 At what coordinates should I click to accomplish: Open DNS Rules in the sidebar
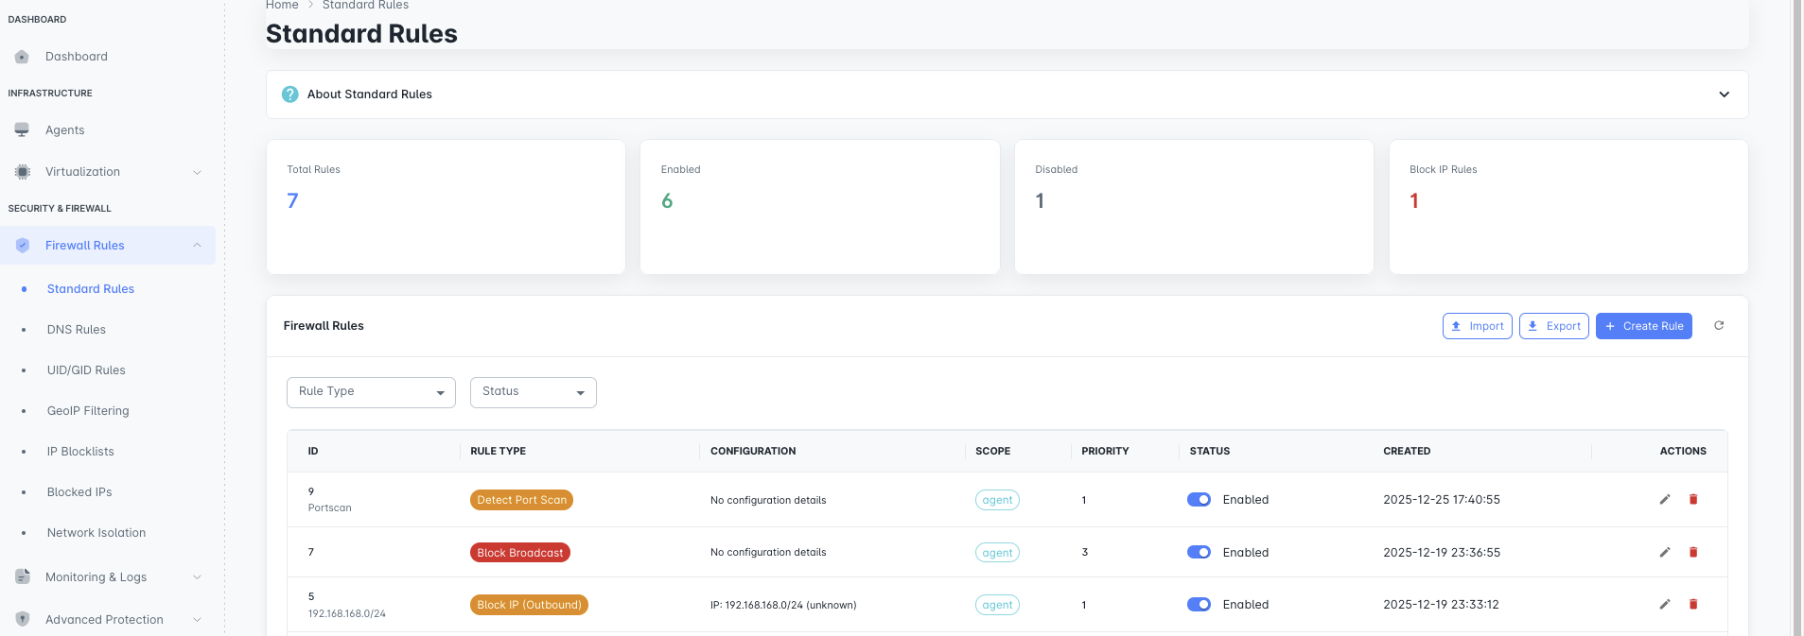[x=77, y=330]
